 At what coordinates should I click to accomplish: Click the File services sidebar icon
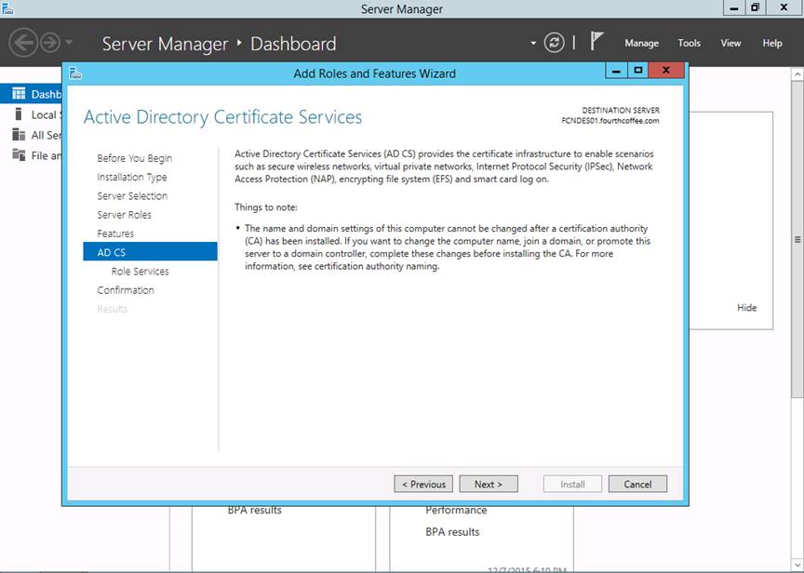(x=18, y=155)
